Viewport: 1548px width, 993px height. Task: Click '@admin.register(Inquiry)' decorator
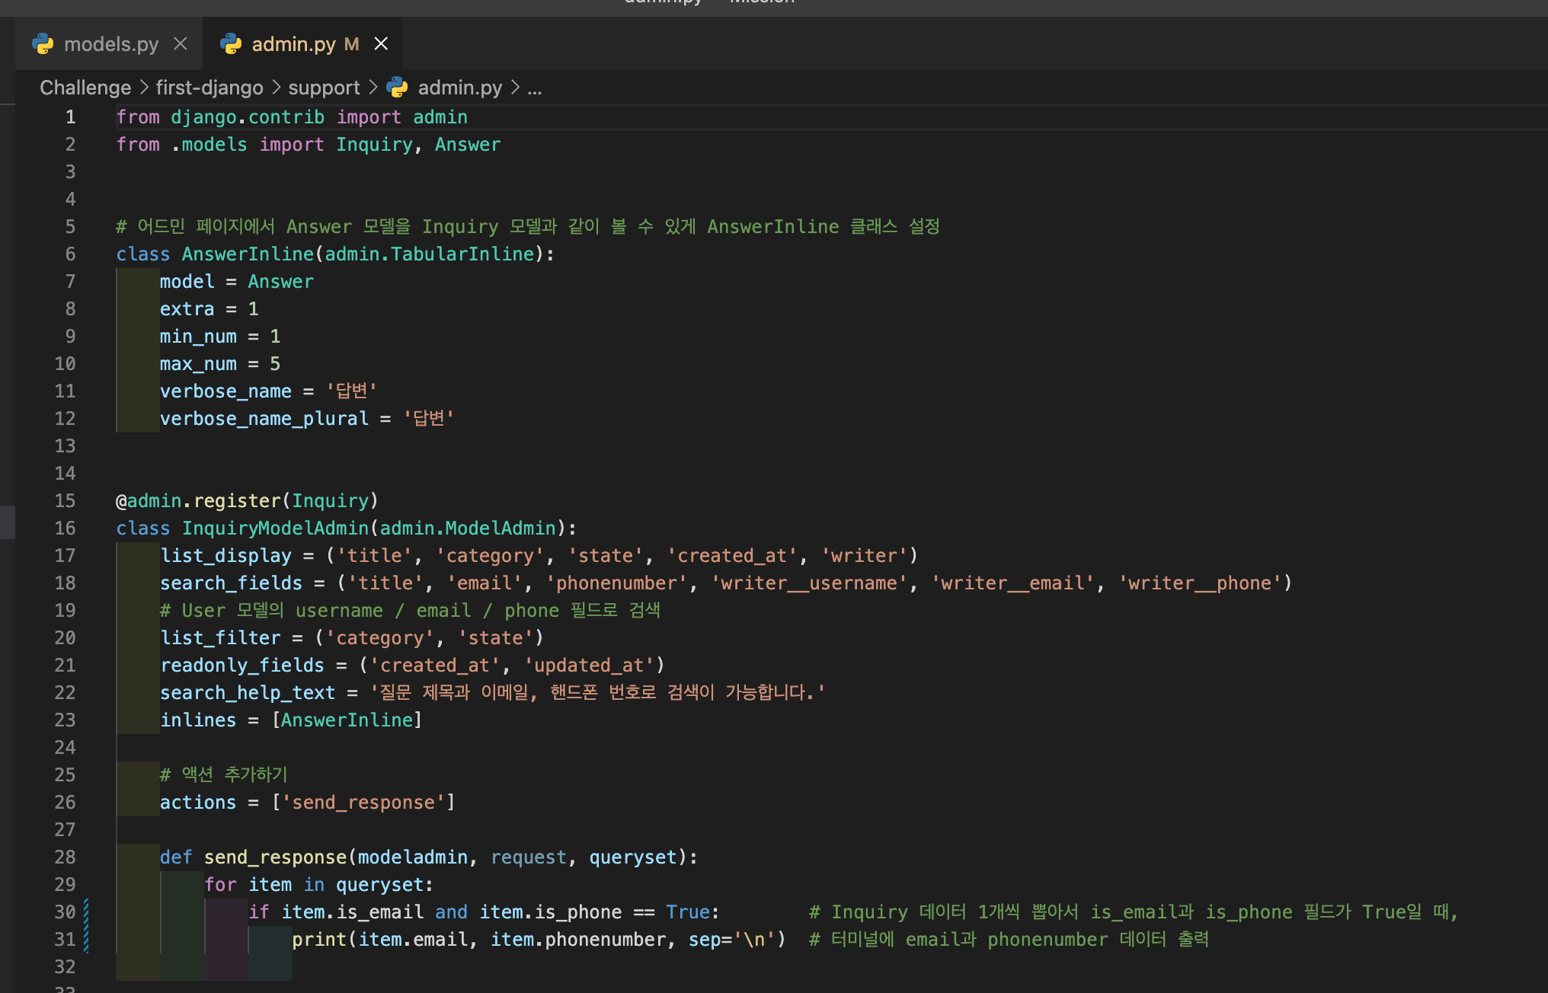tap(247, 501)
